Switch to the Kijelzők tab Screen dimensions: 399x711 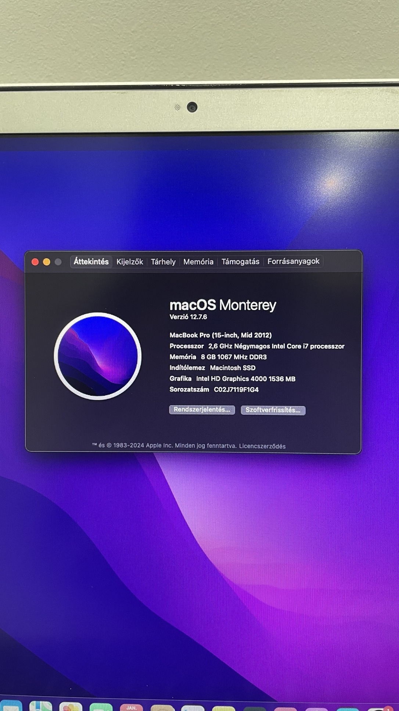pos(130,262)
